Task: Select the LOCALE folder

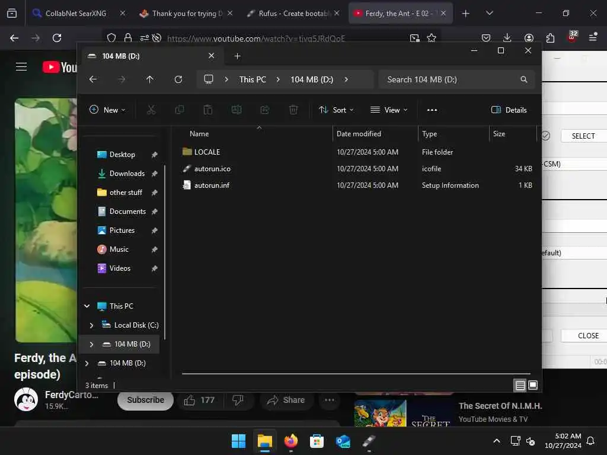Action: [x=207, y=152]
